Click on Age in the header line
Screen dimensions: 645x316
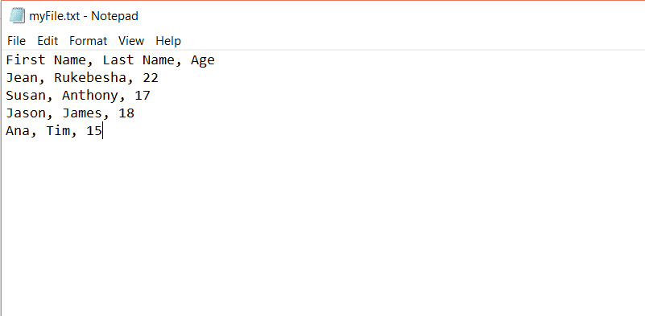203,61
